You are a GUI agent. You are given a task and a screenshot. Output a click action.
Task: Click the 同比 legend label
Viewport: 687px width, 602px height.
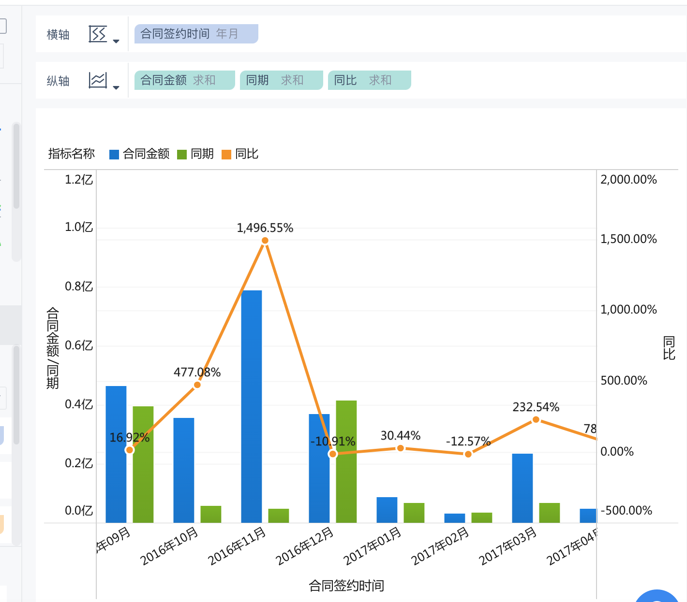click(247, 154)
